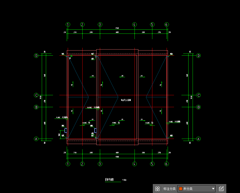Click the 屋顶平面图 drawing title

109,180
